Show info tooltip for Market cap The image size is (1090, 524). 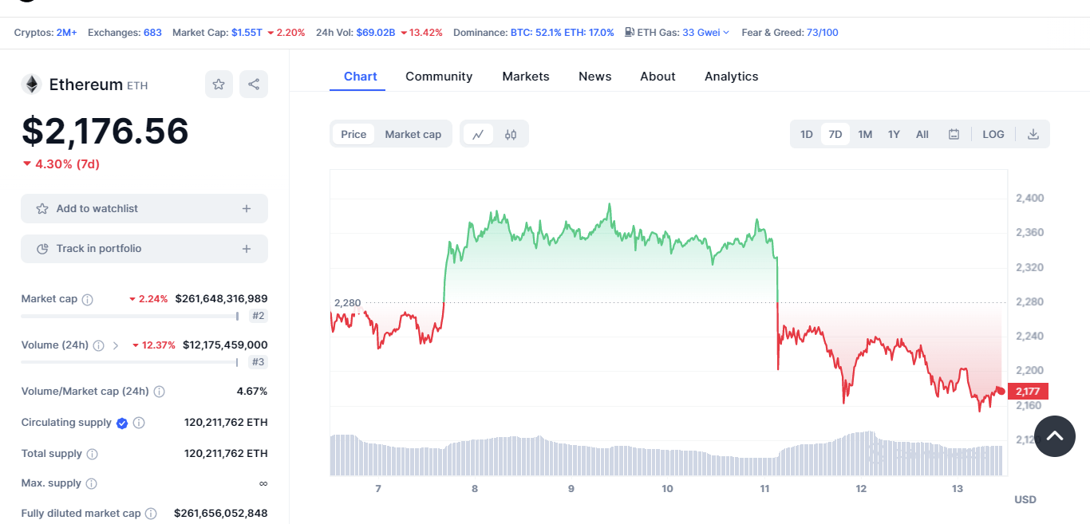pyautogui.click(x=88, y=300)
